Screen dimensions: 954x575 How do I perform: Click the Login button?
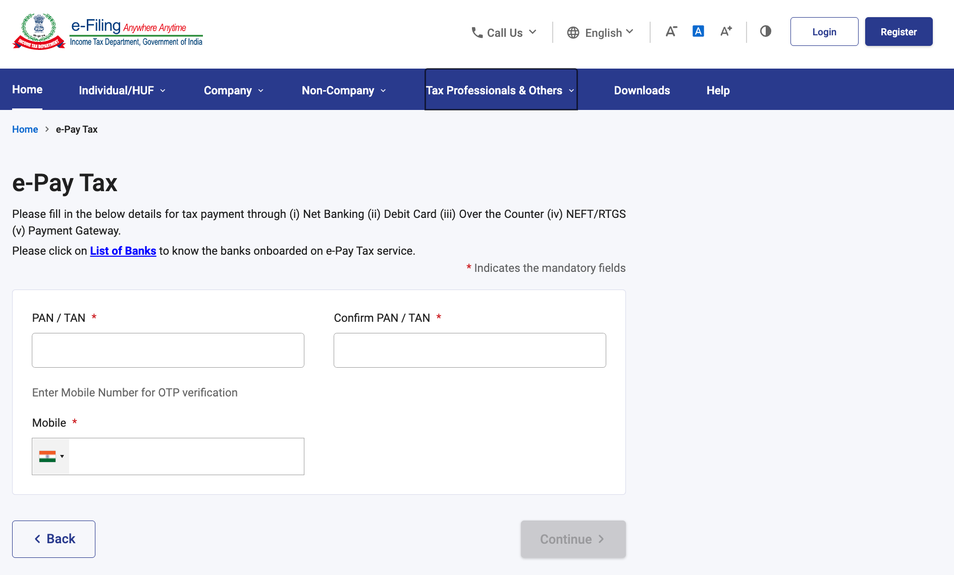(x=824, y=31)
